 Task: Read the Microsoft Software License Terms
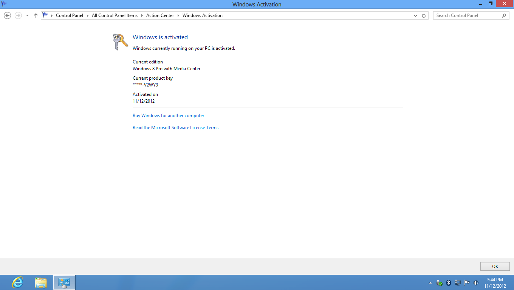pyautogui.click(x=176, y=128)
